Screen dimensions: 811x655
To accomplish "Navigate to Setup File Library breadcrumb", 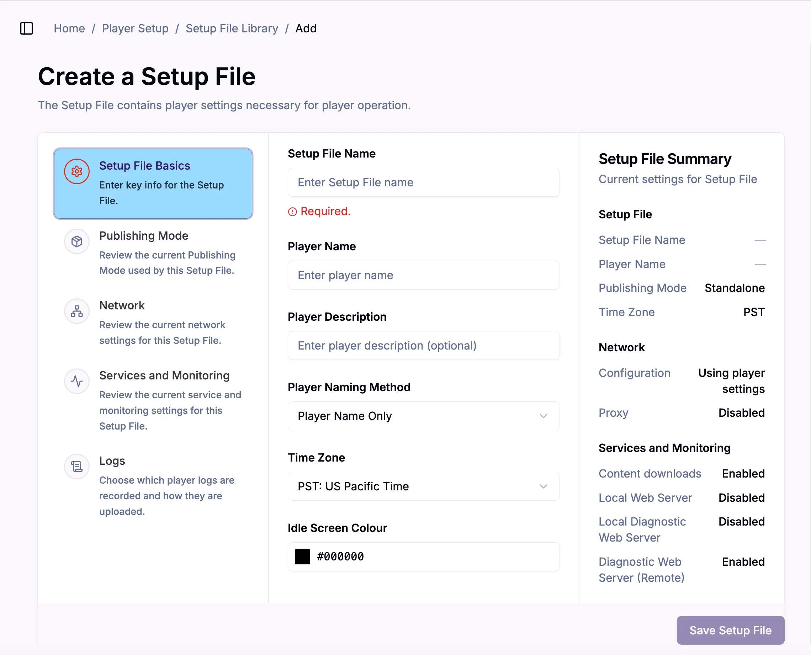I will (232, 28).
